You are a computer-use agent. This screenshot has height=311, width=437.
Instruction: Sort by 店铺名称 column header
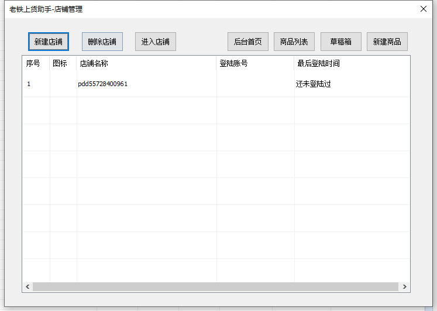click(x=146, y=63)
